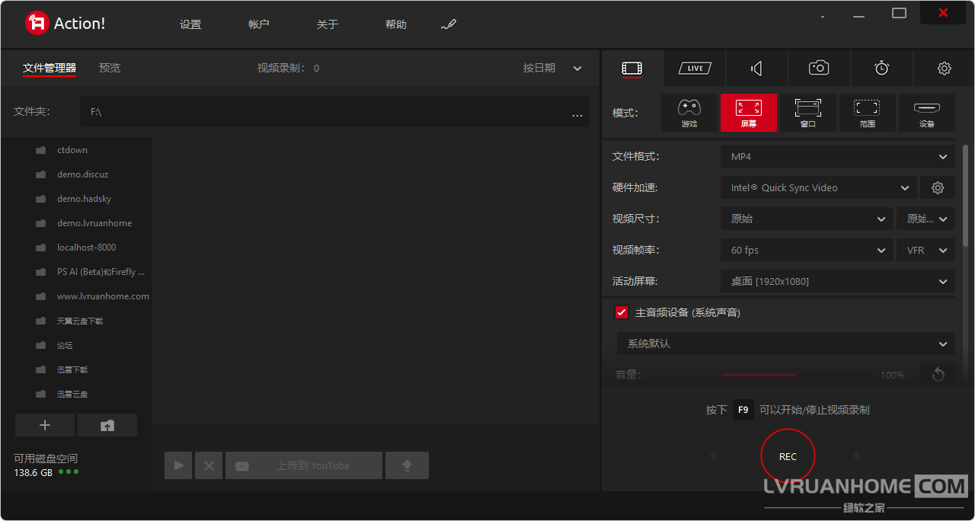This screenshot has height=521, width=975.
Task: Select the window recording mode
Action: click(807, 113)
